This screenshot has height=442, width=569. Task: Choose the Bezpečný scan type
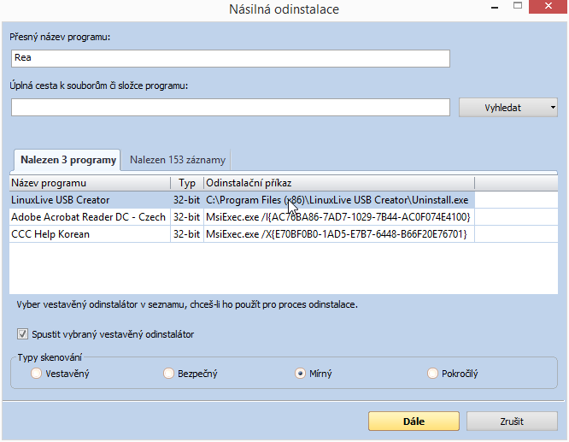(168, 374)
